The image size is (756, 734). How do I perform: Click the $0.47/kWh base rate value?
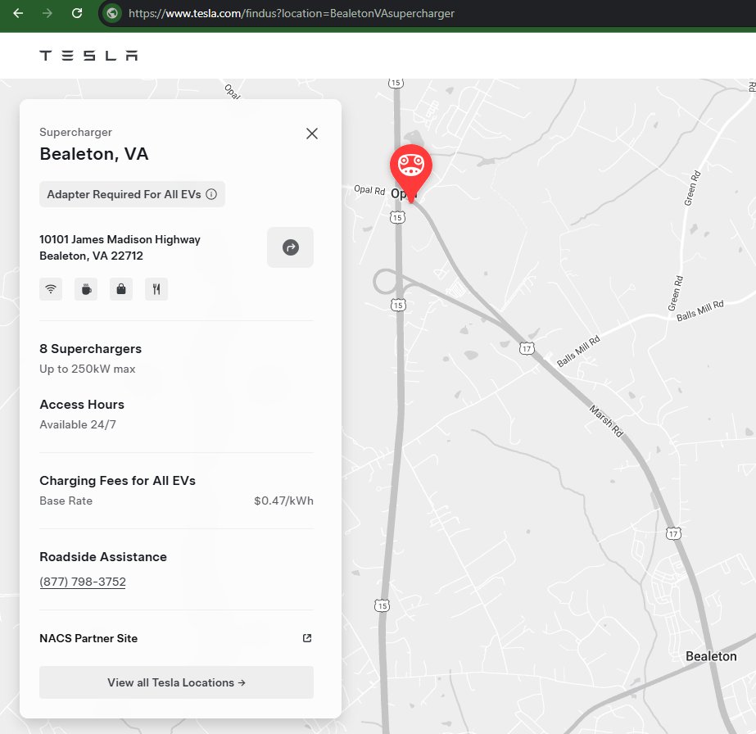coord(283,501)
